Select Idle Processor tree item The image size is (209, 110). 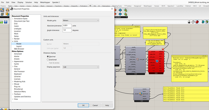tap(19, 71)
